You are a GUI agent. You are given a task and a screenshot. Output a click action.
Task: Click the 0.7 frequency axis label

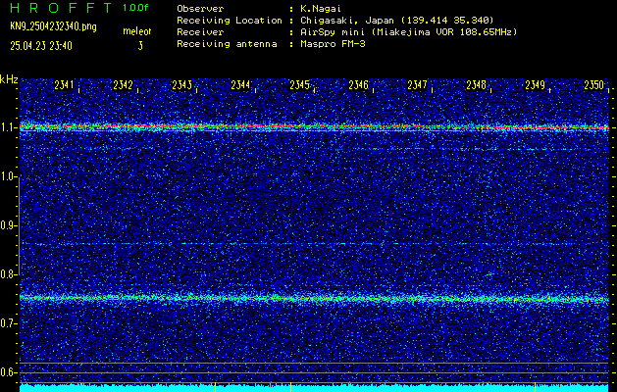tap(8, 323)
